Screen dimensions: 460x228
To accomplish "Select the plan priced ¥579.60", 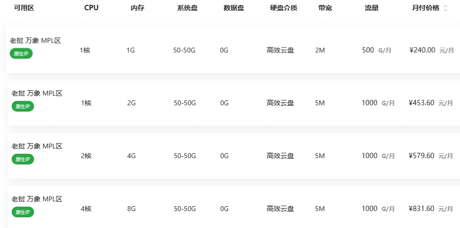I will click(422, 156).
